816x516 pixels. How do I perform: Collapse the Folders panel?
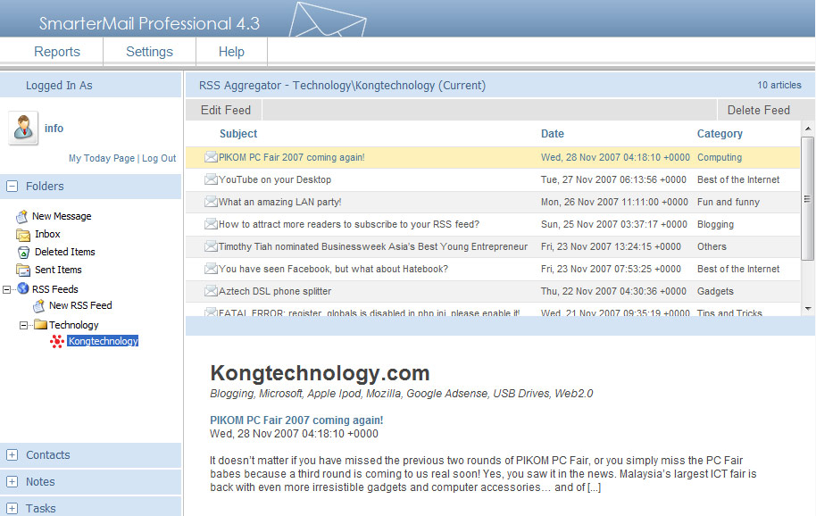click(12, 187)
